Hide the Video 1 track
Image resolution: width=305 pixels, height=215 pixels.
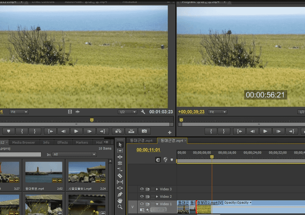coord(142,204)
